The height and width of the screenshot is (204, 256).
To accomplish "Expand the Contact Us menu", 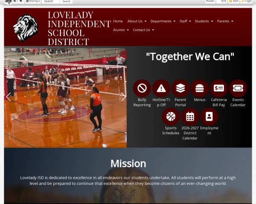I will click(x=143, y=30).
